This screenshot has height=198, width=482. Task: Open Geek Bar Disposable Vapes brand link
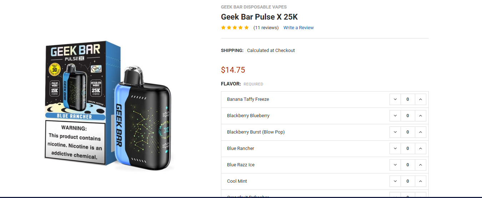(254, 7)
